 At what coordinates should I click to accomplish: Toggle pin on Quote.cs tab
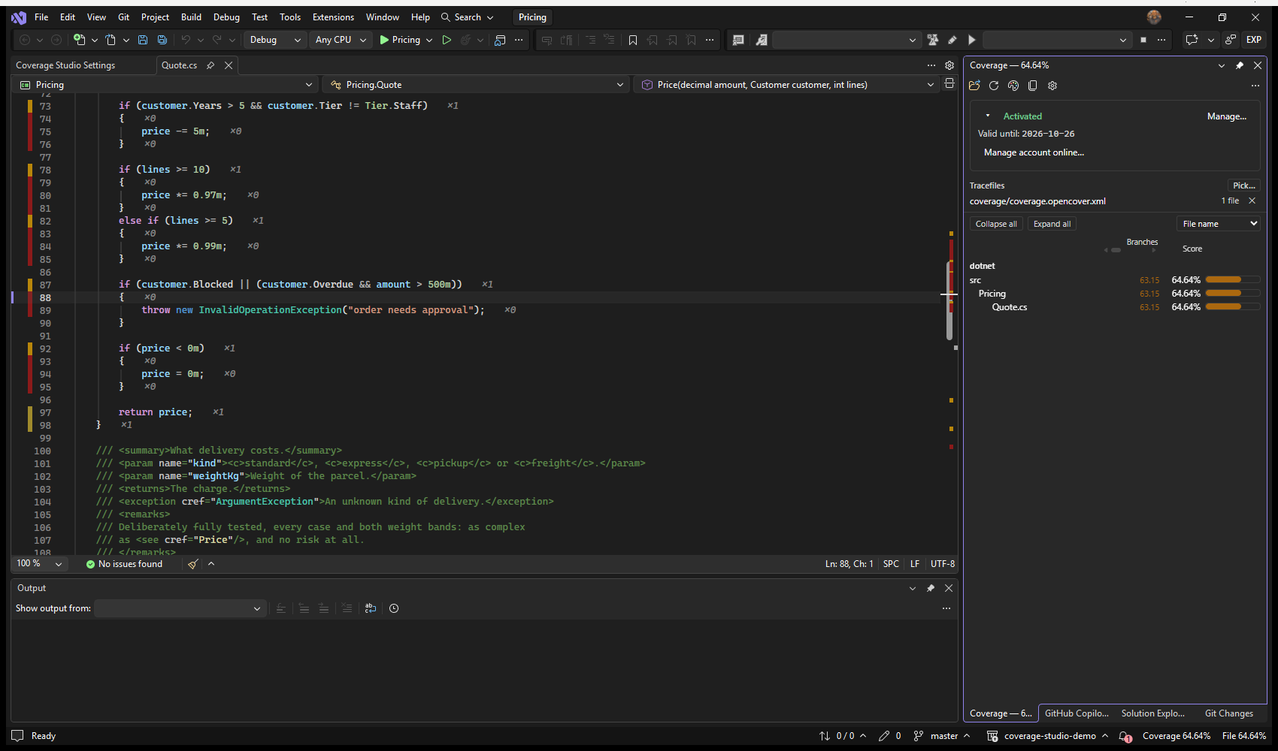(x=210, y=65)
